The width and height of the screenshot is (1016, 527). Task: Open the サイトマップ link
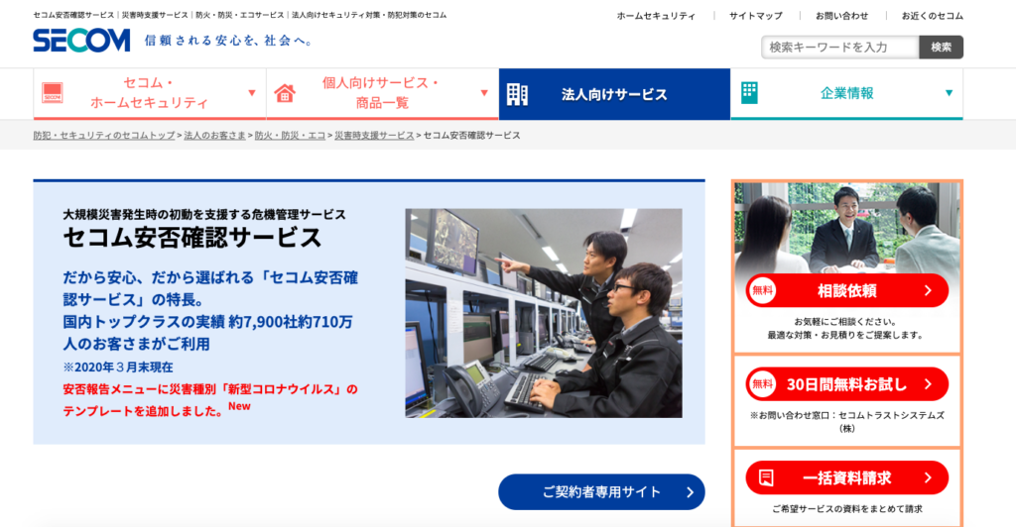pyautogui.click(x=755, y=16)
